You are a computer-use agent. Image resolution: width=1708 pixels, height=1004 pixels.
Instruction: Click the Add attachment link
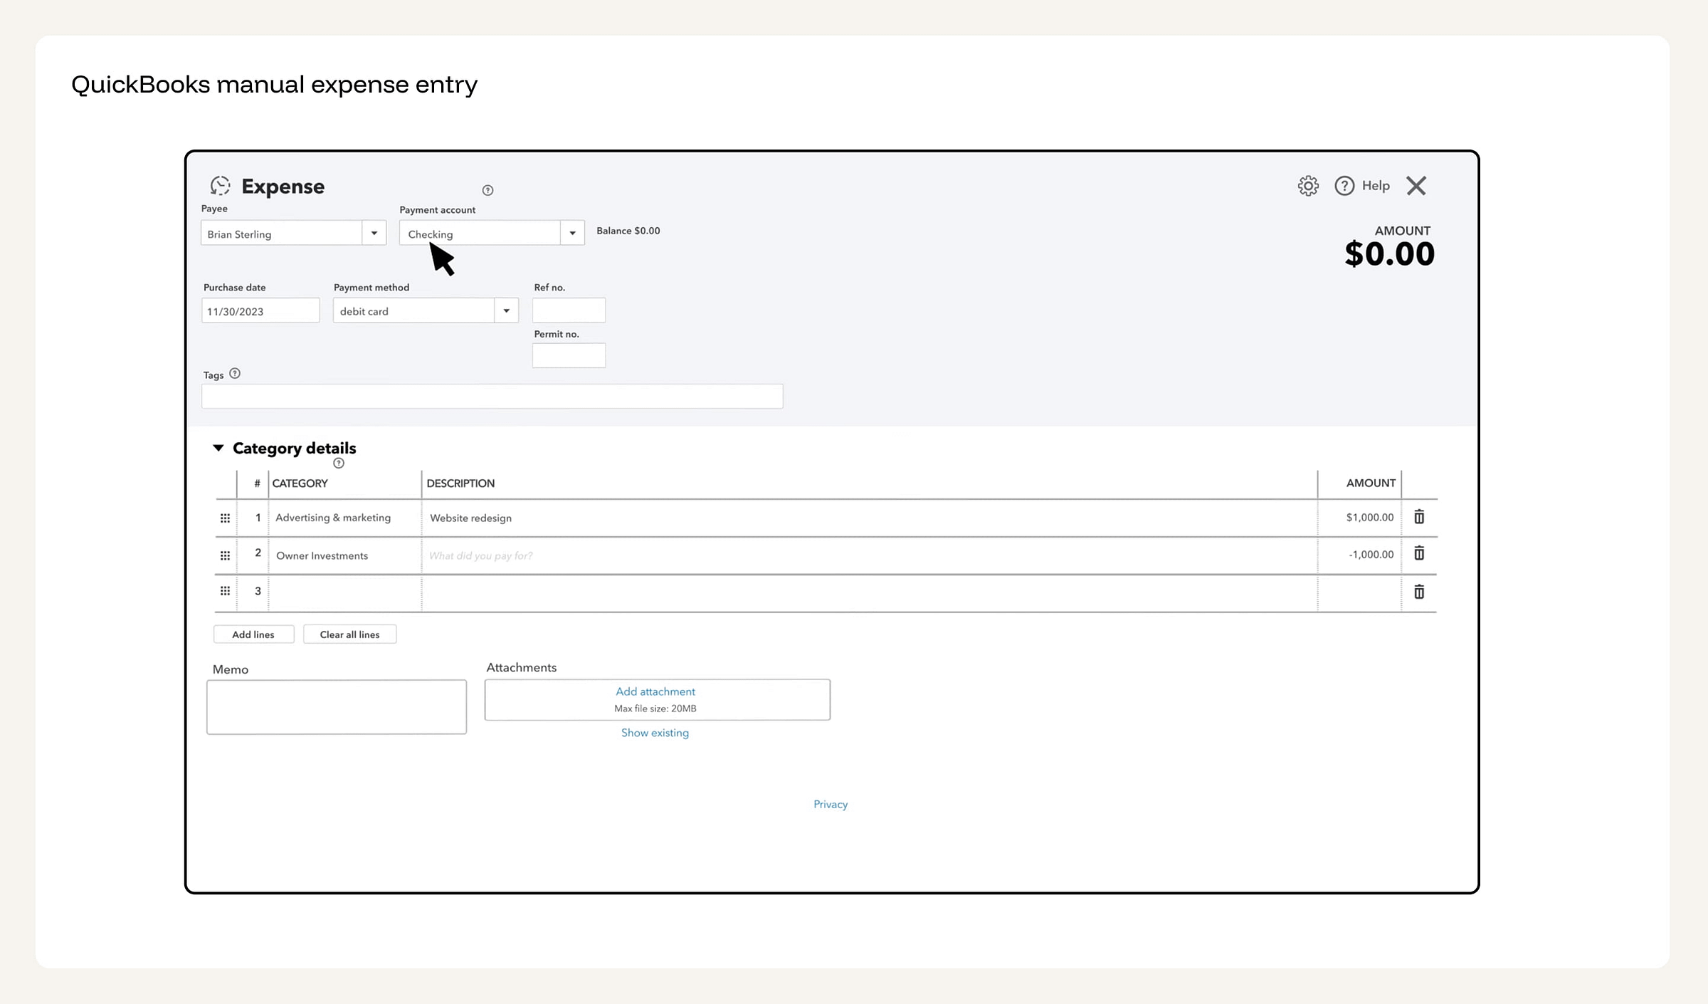[655, 691]
